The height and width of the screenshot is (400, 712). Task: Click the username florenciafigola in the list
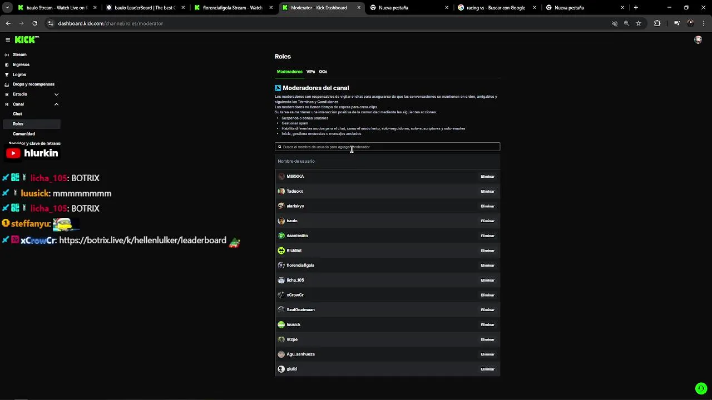click(300, 266)
